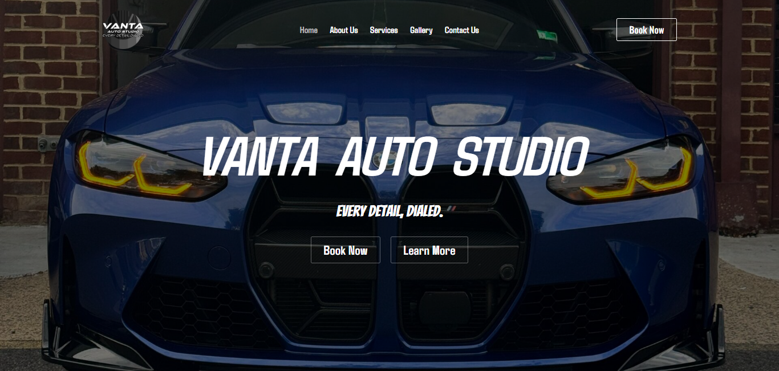Click the Every Detail, Dialed tagline
Image resolution: width=779 pixels, height=371 pixels.
pos(390,211)
